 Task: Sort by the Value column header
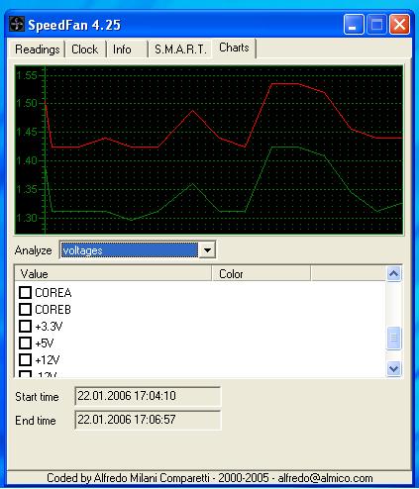[x=113, y=273]
